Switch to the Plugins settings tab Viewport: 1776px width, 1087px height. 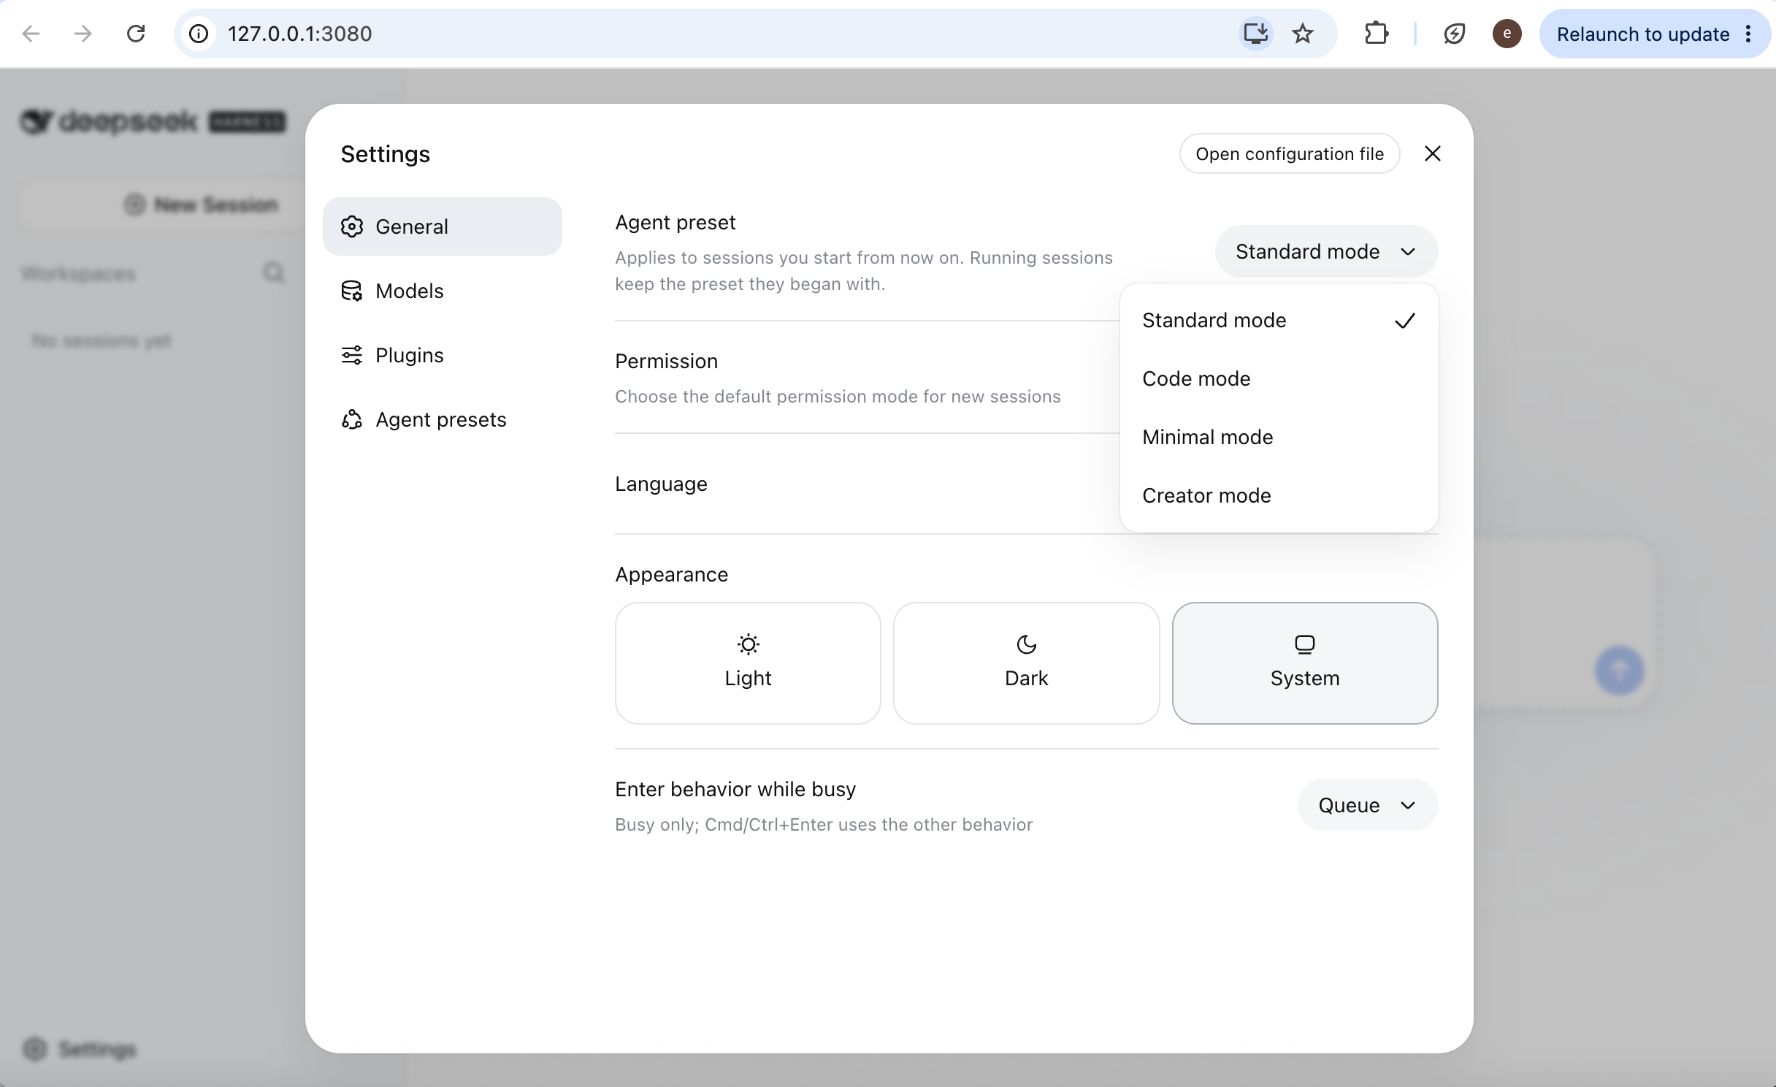[442, 355]
